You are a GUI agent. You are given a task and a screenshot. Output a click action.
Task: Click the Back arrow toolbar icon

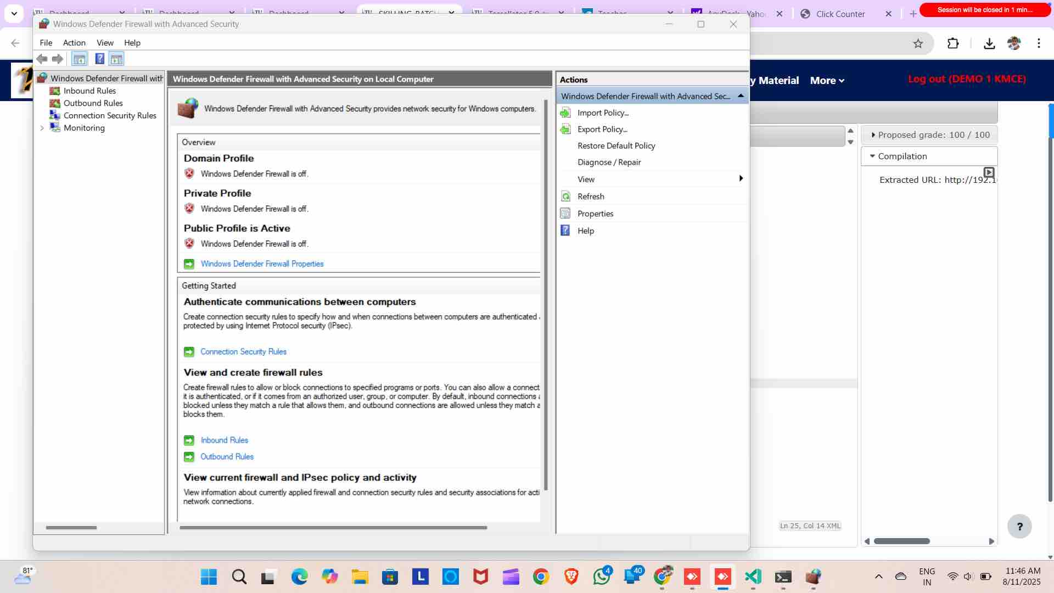point(42,59)
